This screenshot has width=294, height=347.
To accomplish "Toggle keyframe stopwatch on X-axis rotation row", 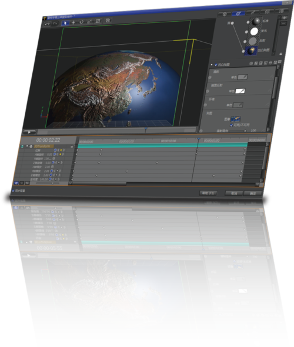I will click(x=55, y=155).
